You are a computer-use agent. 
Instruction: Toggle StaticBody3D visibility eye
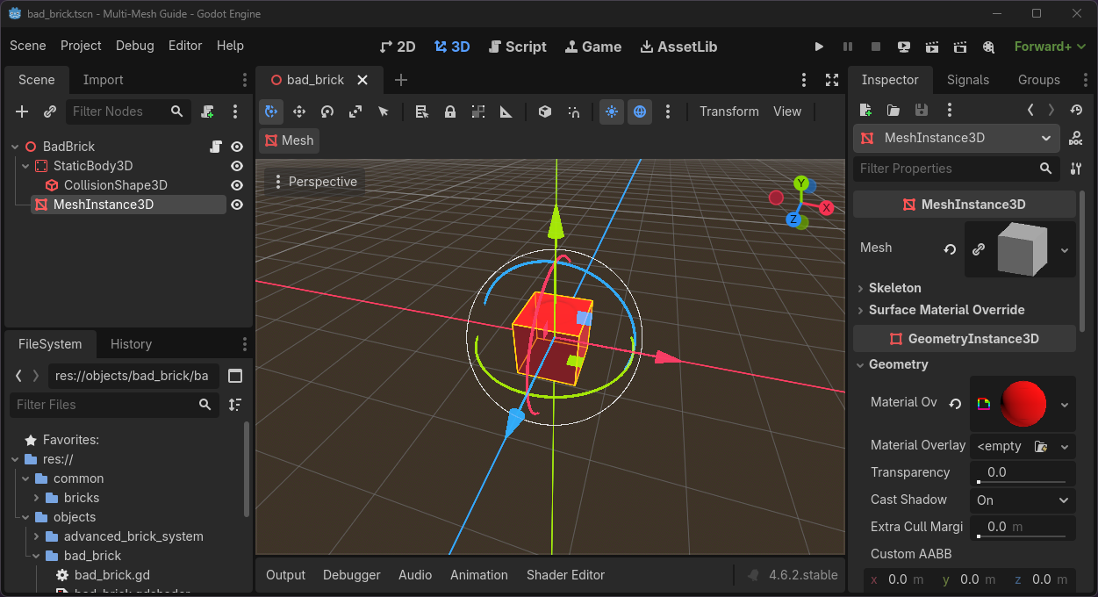pos(237,166)
